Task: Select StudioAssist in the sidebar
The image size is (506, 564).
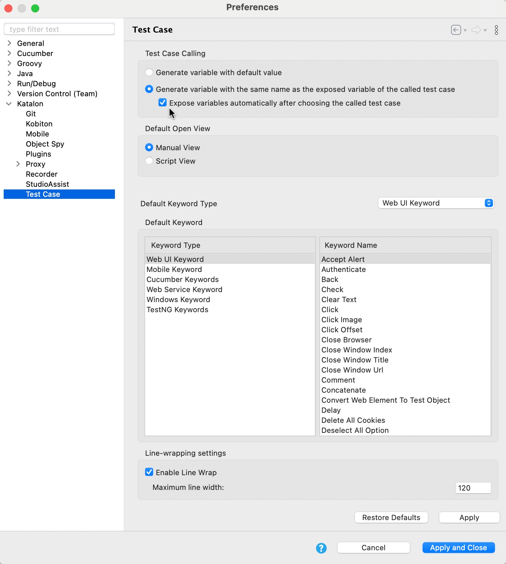Action: click(47, 184)
